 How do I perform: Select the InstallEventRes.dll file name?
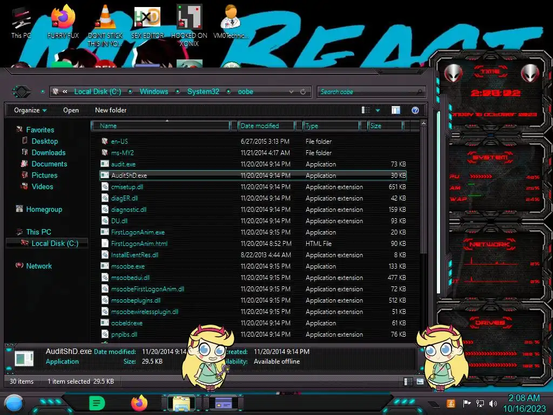(x=134, y=255)
